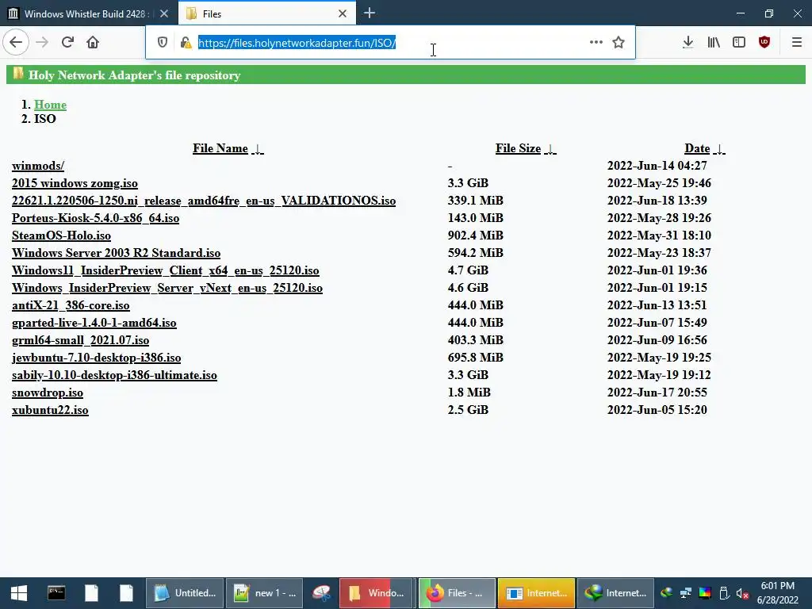This screenshot has height=609, width=812.
Task: Download gparted-live-1.4.0-1-amd64.iso
Action: pyautogui.click(x=94, y=323)
